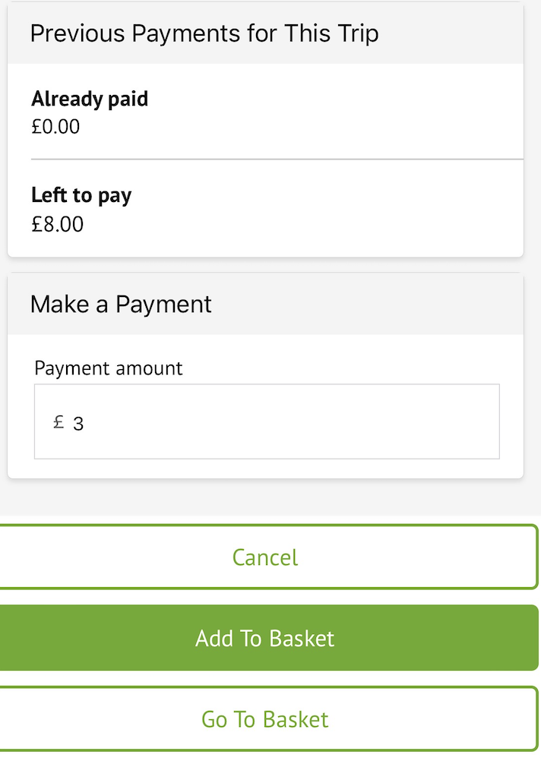
Task: Click empty right end of Make a Payment header
Action: [456, 305]
